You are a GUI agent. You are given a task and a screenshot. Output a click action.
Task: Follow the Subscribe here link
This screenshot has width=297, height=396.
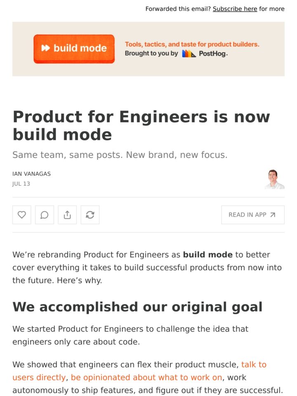click(x=235, y=9)
